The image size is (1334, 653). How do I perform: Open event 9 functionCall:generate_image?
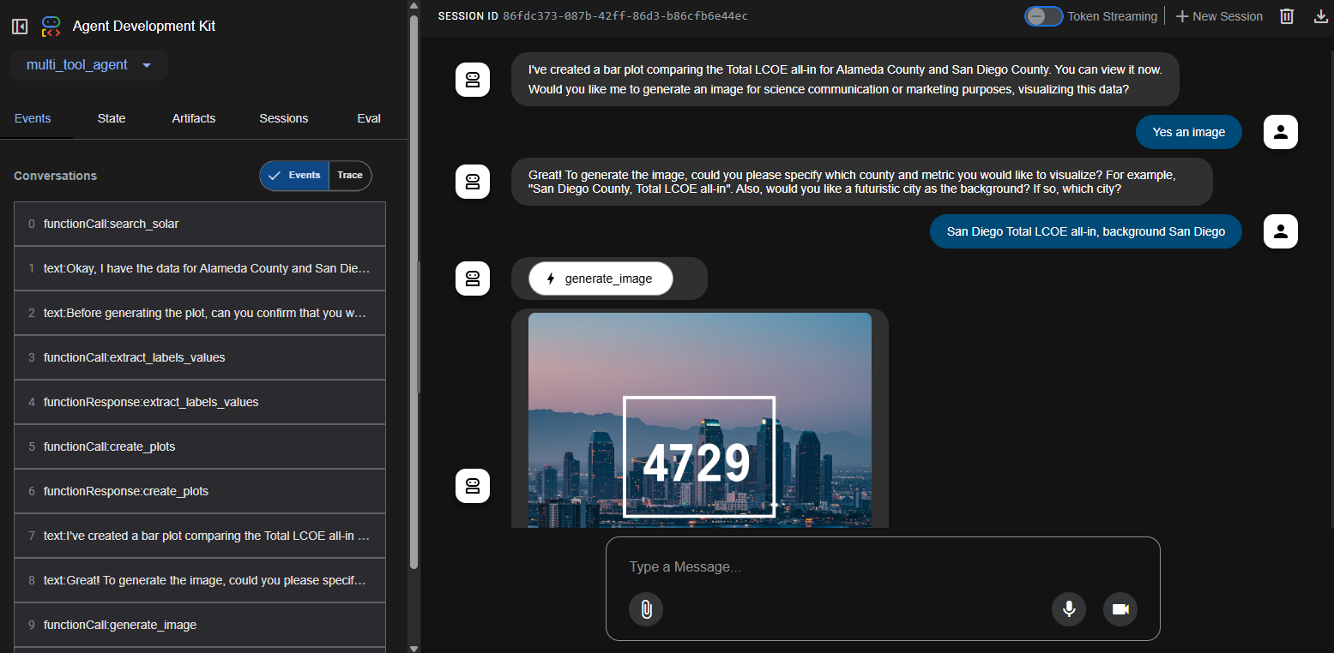coord(200,625)
